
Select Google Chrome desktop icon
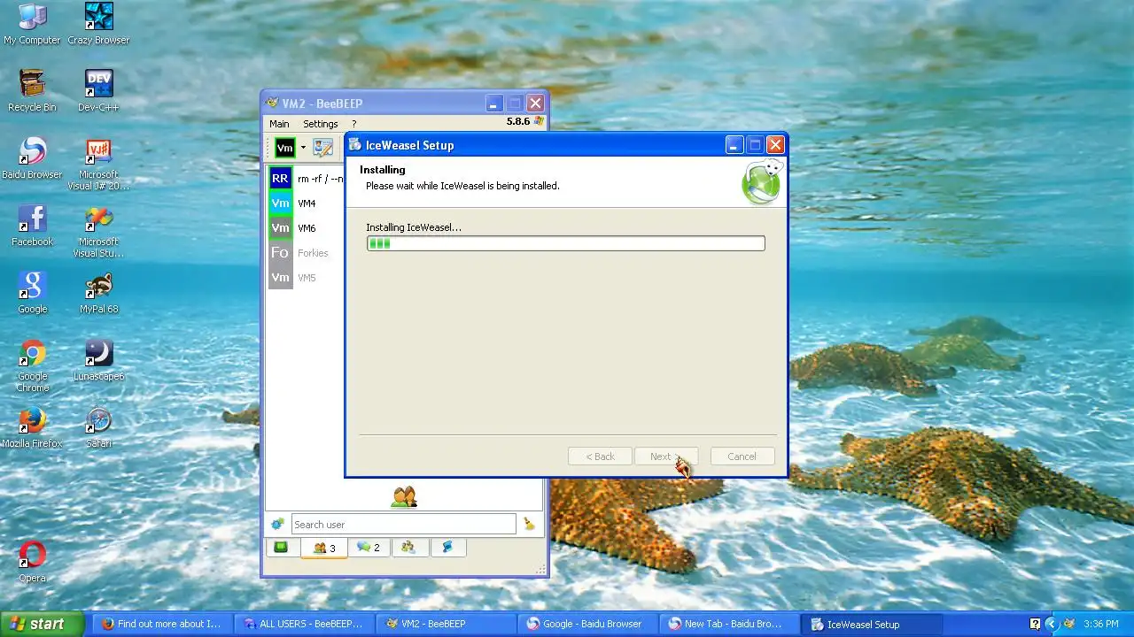[32, 366]
